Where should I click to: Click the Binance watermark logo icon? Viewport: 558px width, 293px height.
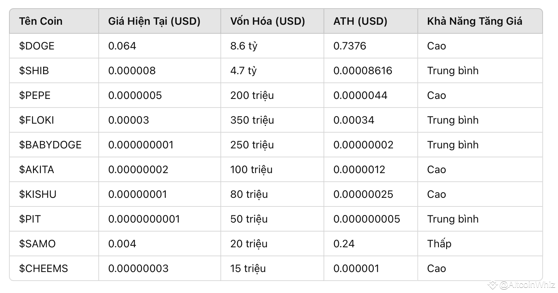492,286
